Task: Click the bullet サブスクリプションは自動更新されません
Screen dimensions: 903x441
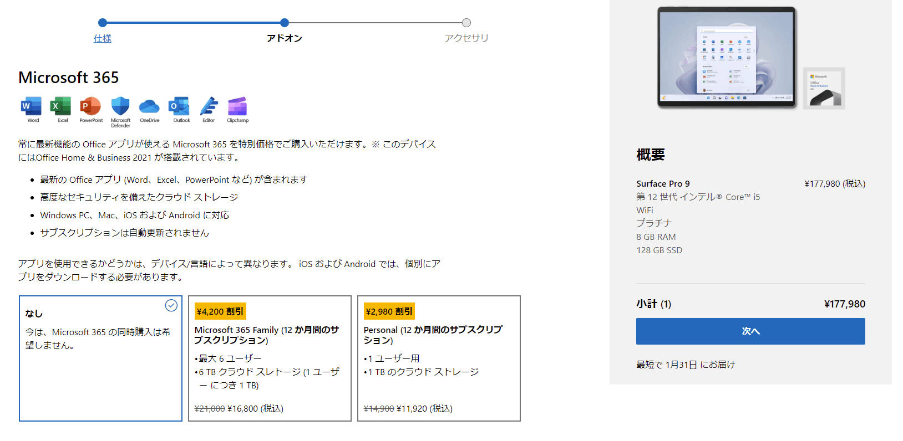Action: coord(124,233)
